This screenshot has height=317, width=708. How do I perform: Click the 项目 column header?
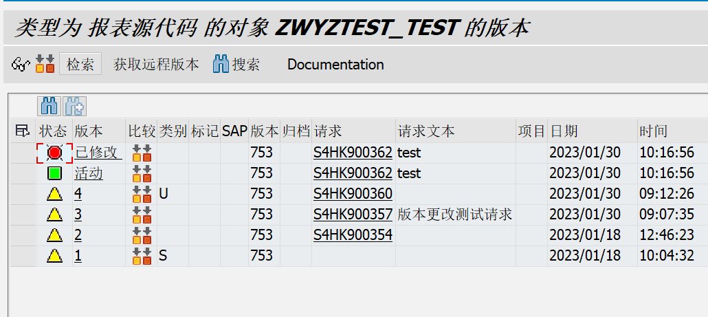531,131
